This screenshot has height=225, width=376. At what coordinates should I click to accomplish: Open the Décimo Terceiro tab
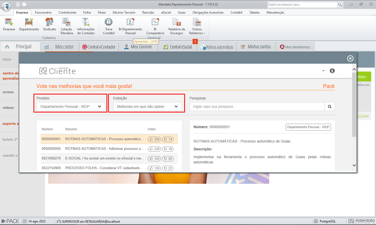124,13
